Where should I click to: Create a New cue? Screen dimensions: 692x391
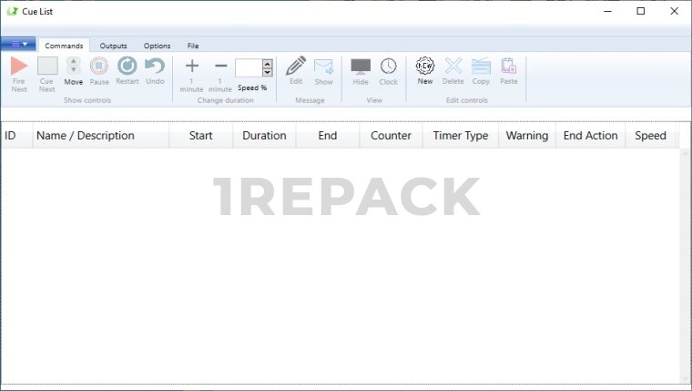tap(425, 67)
